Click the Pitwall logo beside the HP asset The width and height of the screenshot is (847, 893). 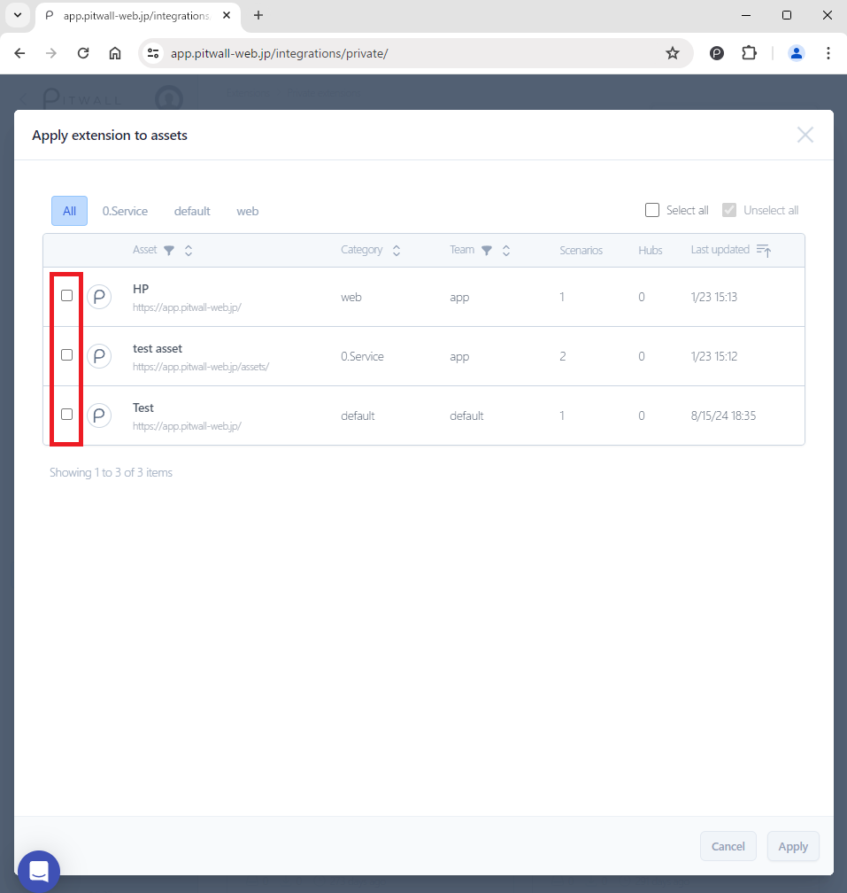(99, 296)
